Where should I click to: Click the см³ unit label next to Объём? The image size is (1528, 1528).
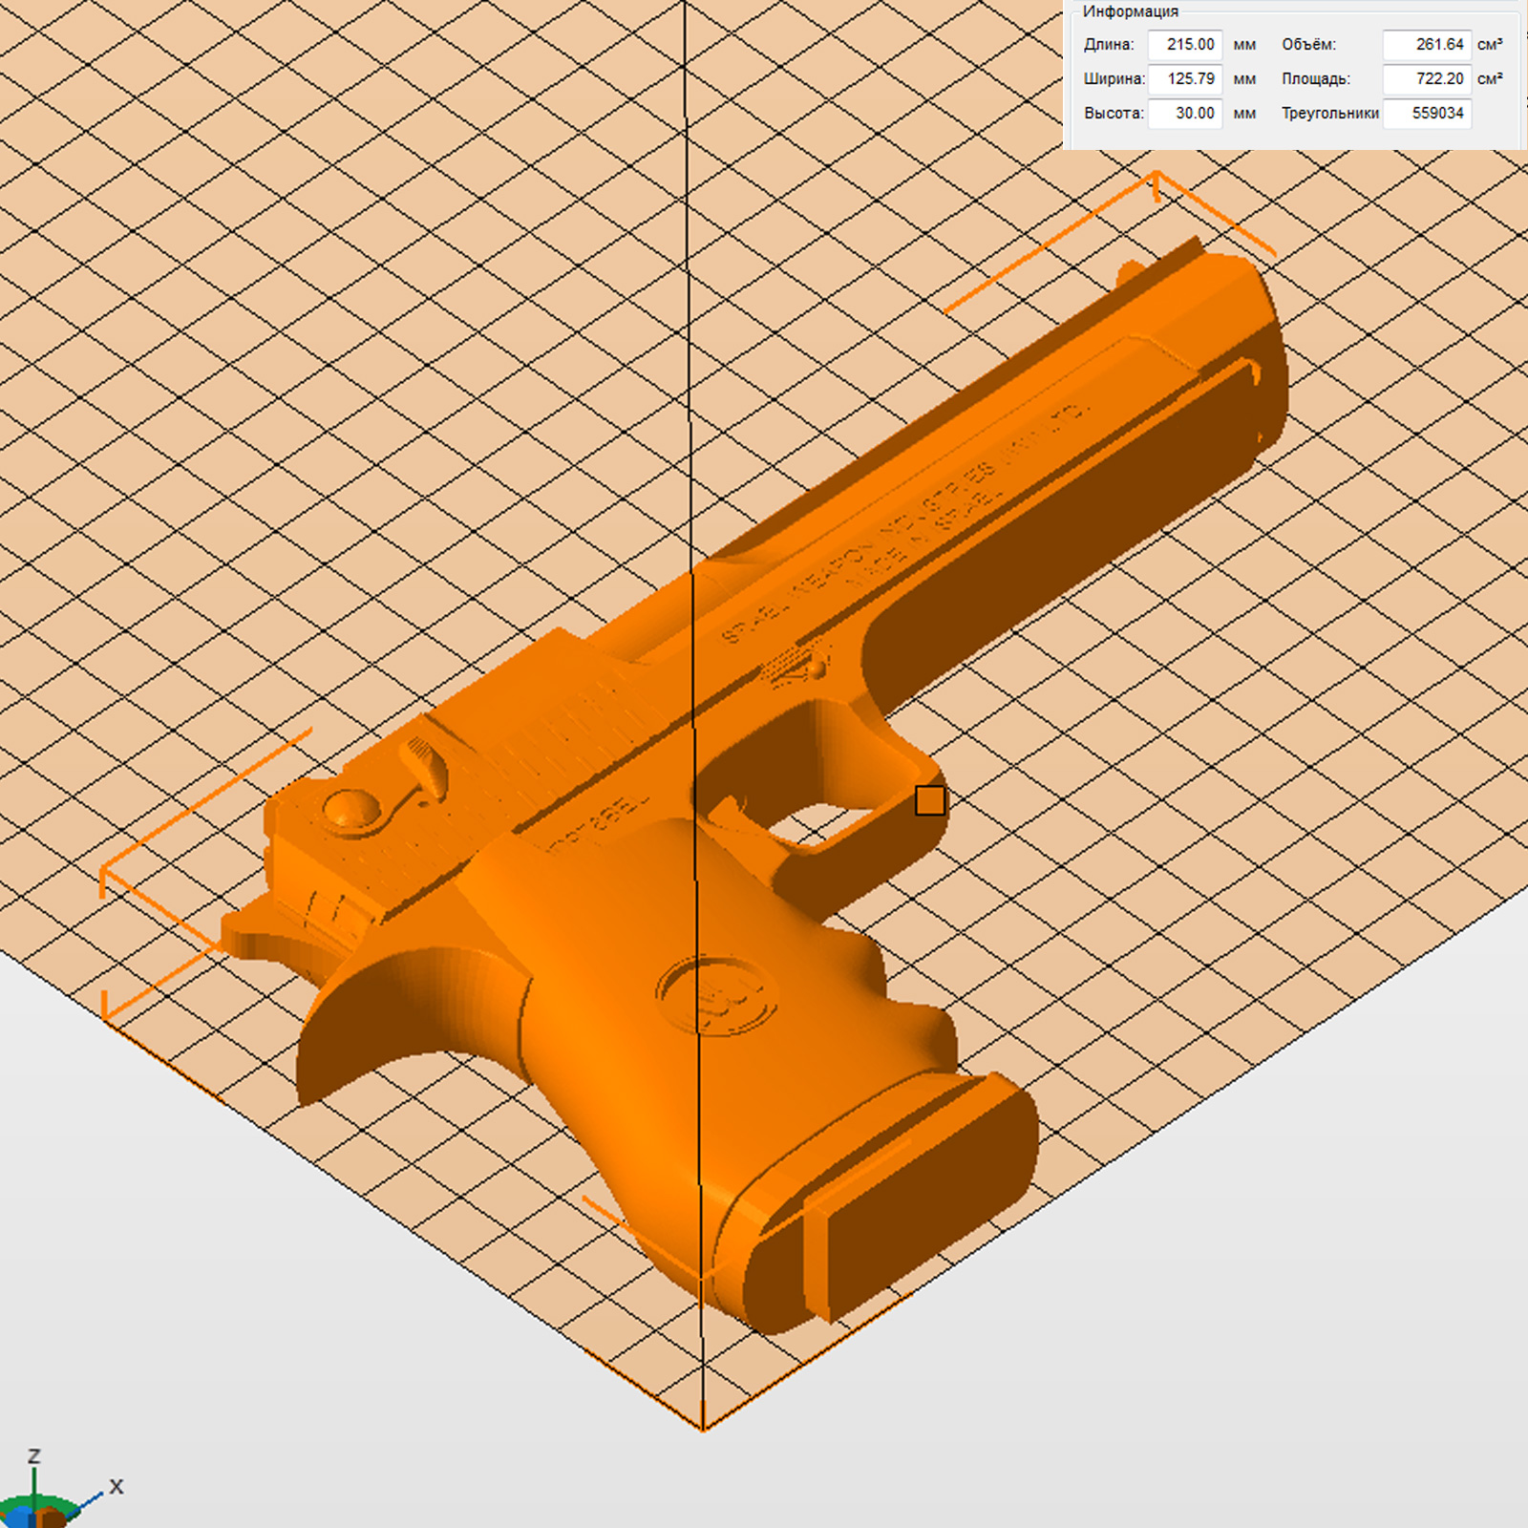click(1489, 45)
